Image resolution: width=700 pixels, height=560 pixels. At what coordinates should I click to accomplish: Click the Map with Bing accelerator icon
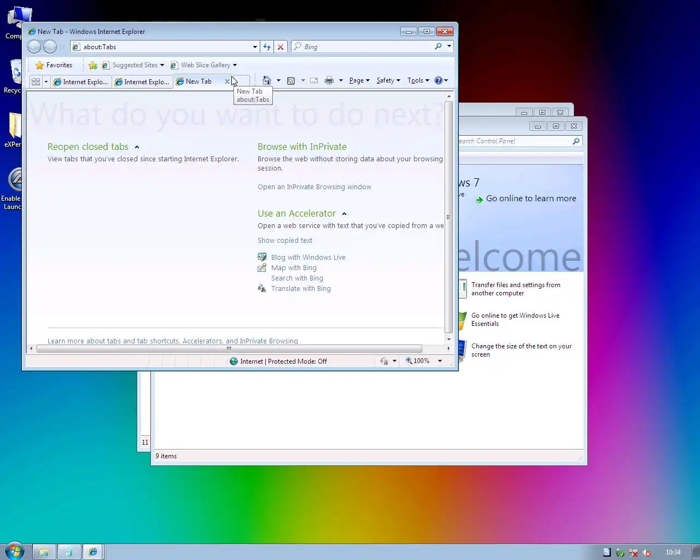pos(262,267)
